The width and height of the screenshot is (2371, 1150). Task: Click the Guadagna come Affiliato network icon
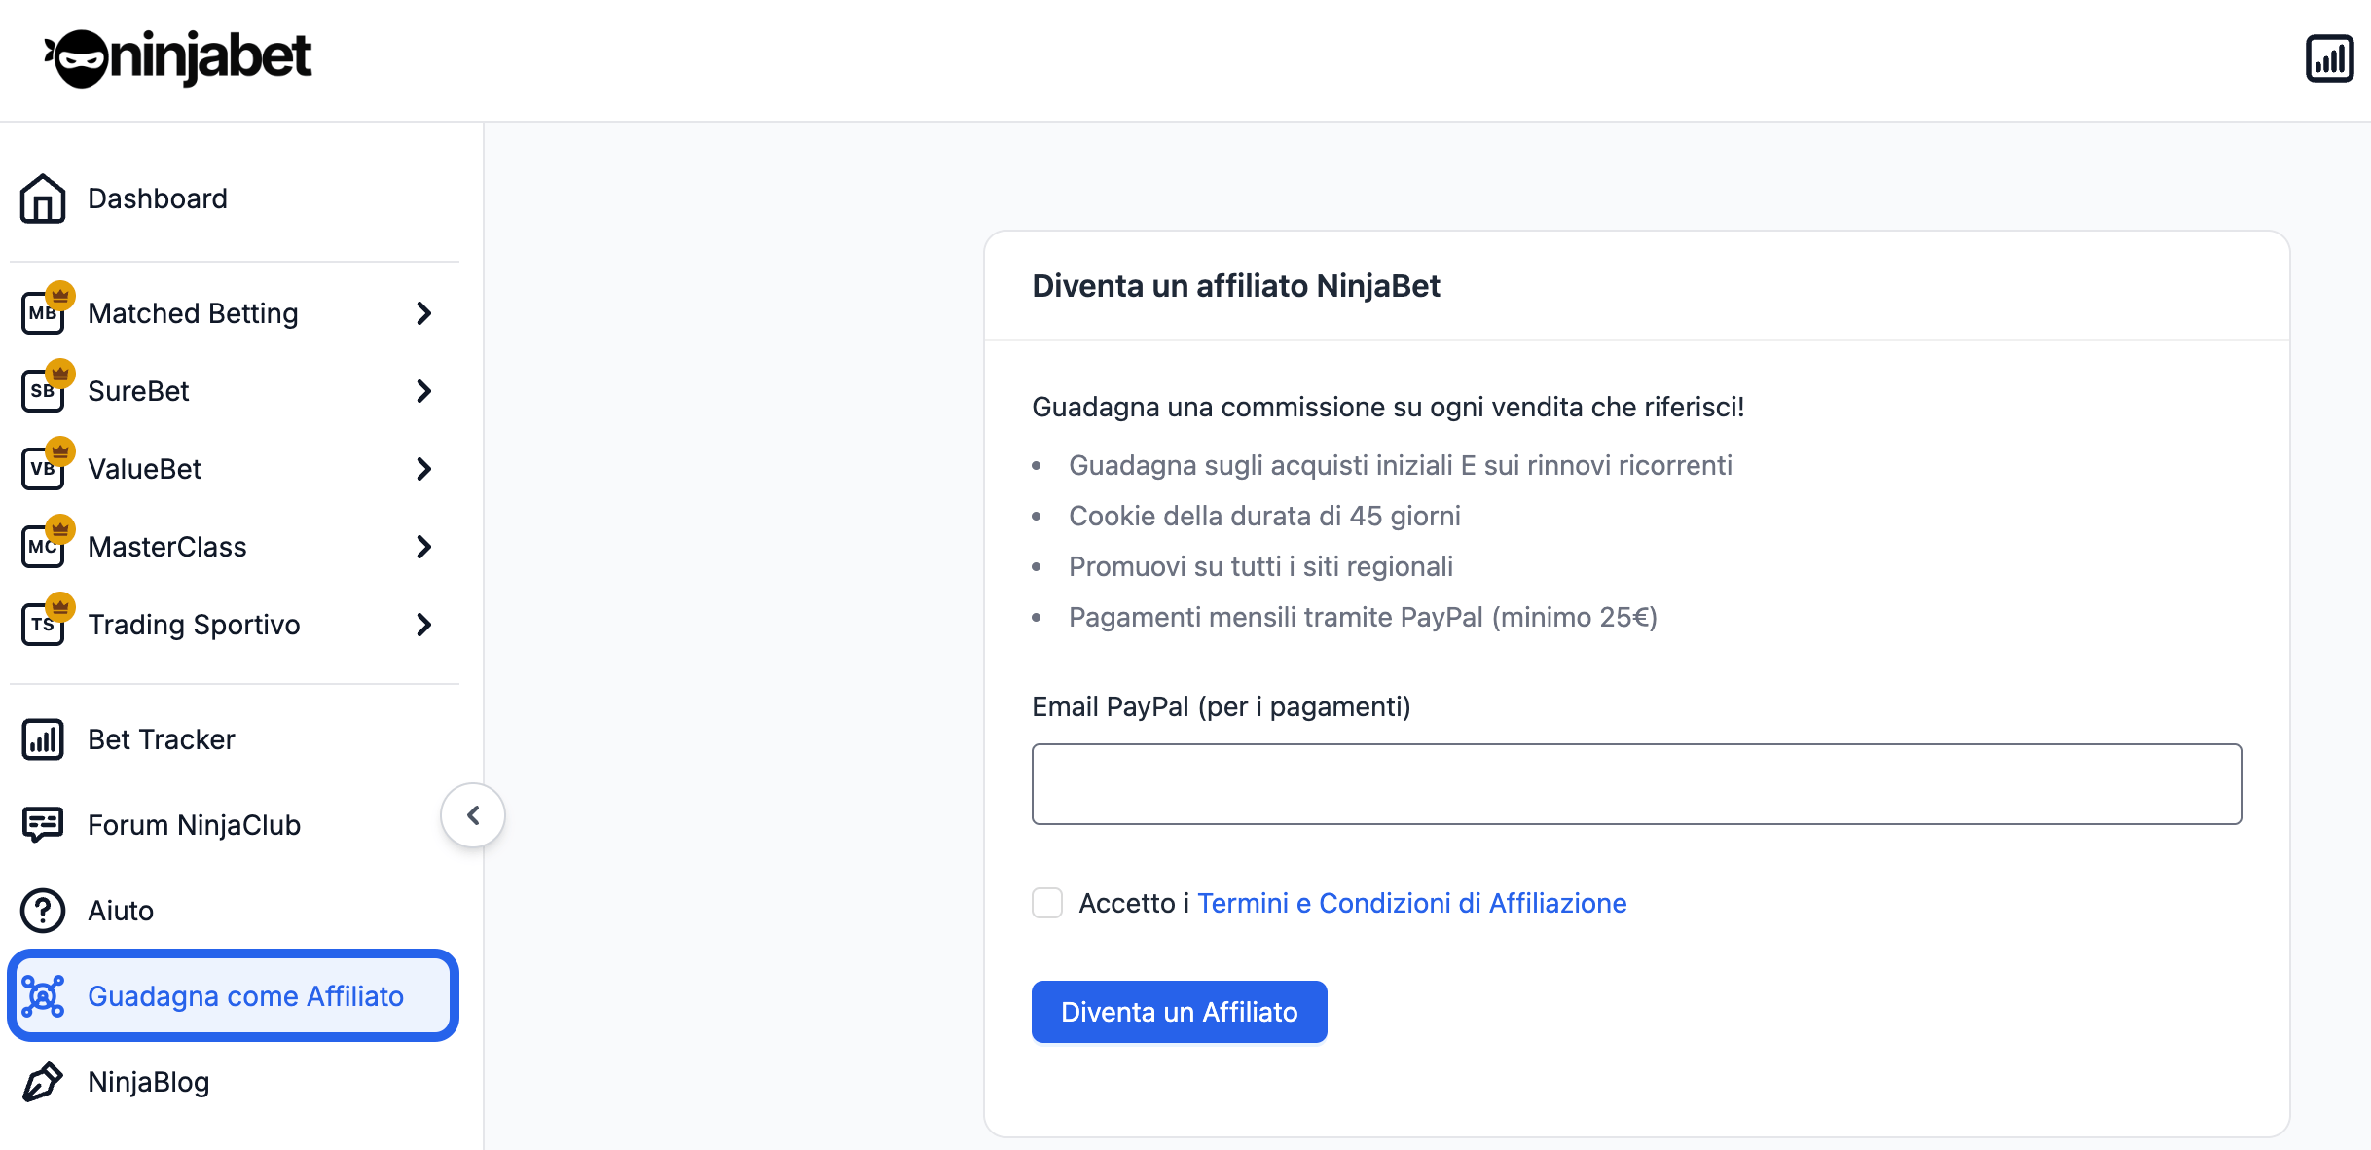tap(43, 996)
